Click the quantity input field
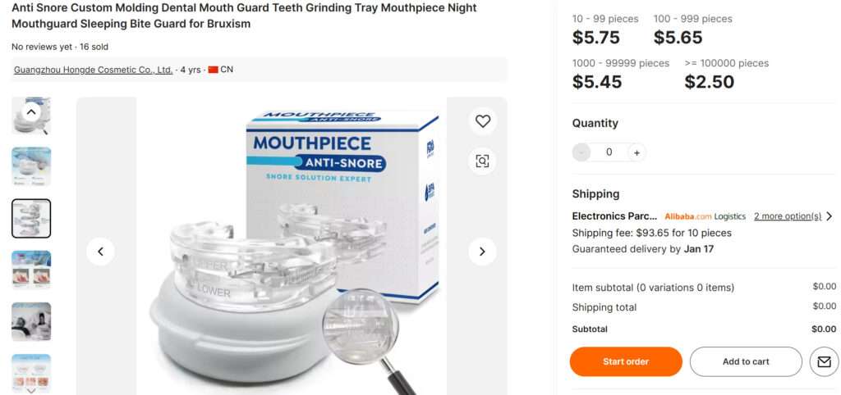The width and height of the screenshot is (841, 395). pyautogui.click(x=609, y=152)
